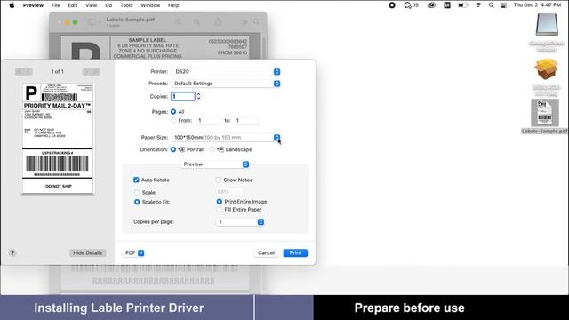The image size is (569, 320).
Task: Click the Hide Details button
Action: coord(87,252)
